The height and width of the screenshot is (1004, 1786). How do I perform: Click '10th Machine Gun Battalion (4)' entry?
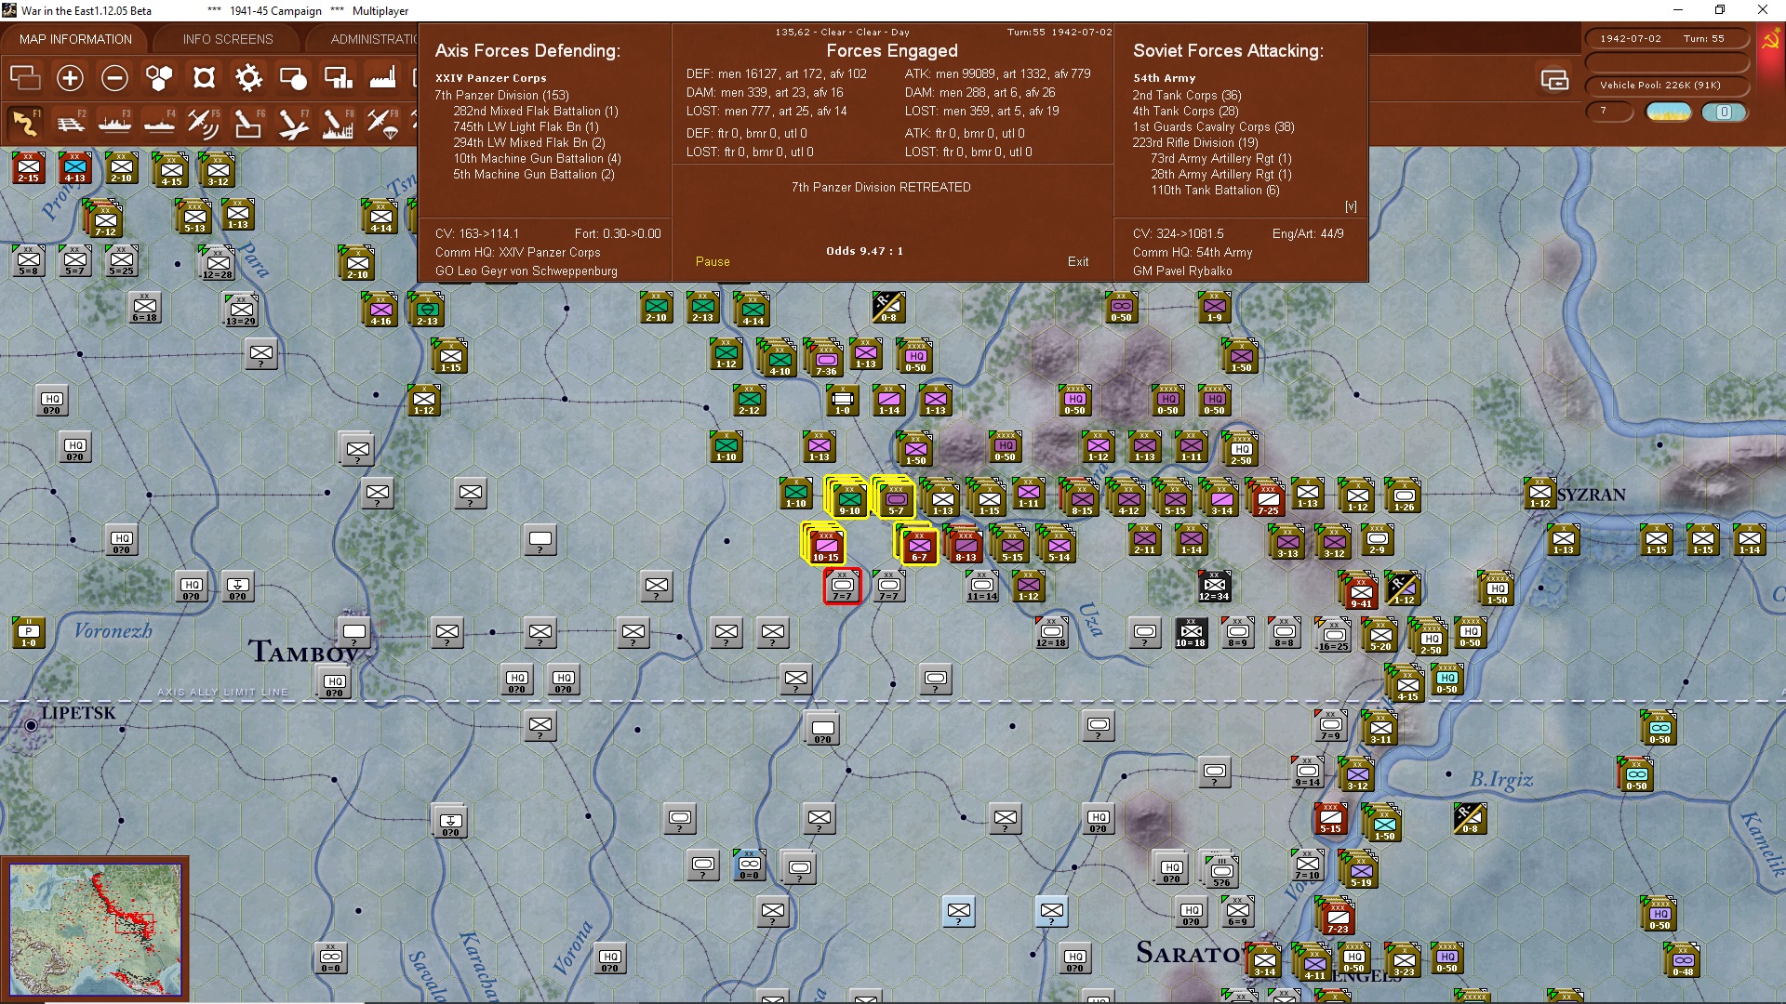coord(537,158)
